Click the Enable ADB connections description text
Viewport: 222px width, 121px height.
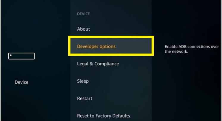click(192, 49)
